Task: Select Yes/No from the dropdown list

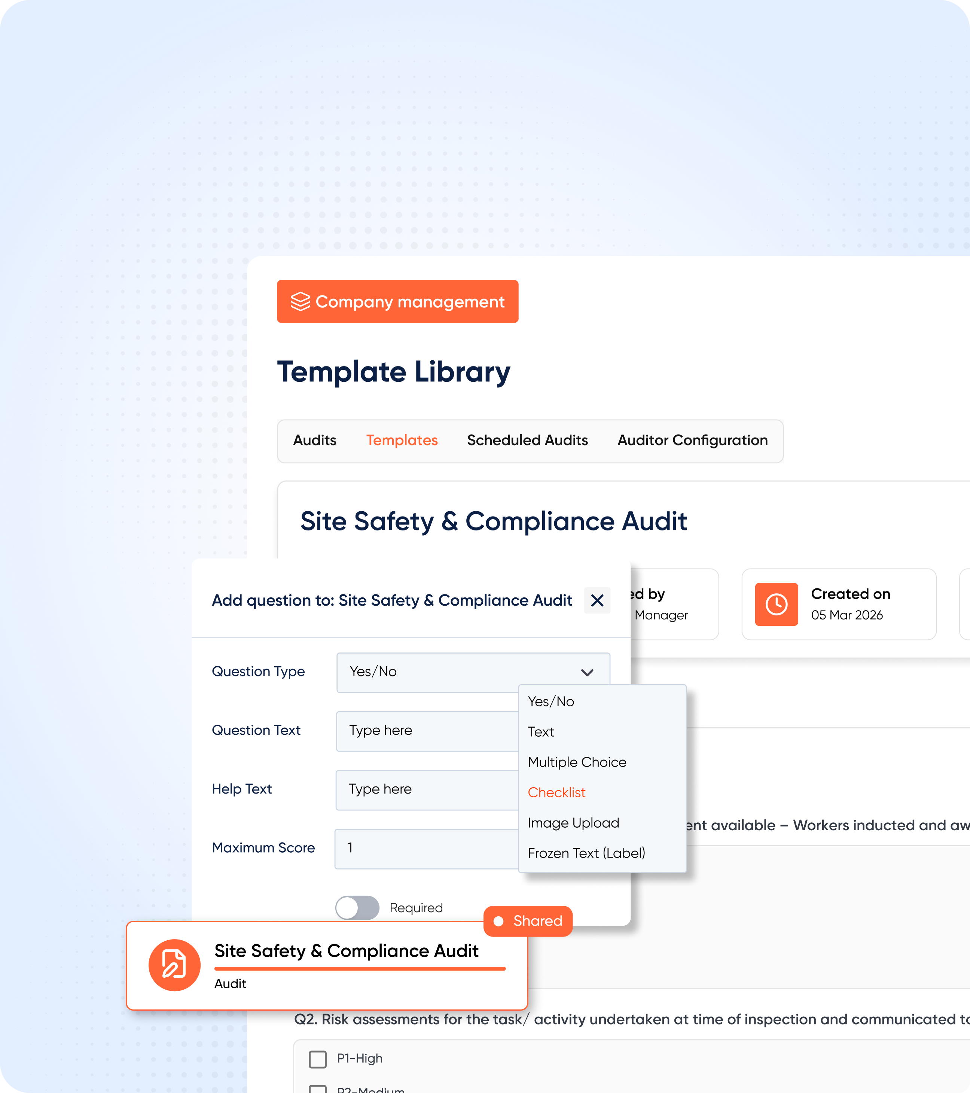Action: pos(551,701)
